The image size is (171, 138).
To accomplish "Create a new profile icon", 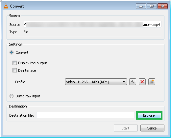I will point(152,82).
